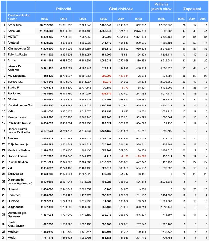Select the clinic name 'Oftalmo'
Screen dimensions: 209x241
(x=13, y=99)
